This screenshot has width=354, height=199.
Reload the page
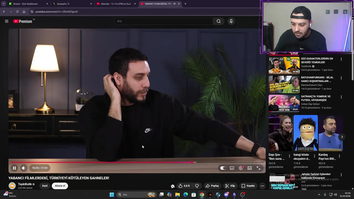[x=17, y=12]
